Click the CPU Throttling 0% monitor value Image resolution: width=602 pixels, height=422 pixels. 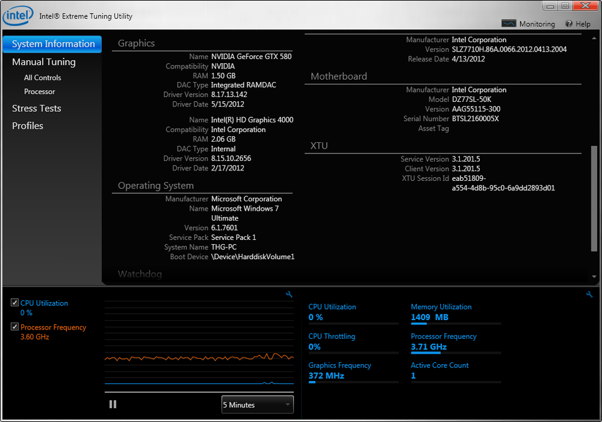[x=315, y=347]
